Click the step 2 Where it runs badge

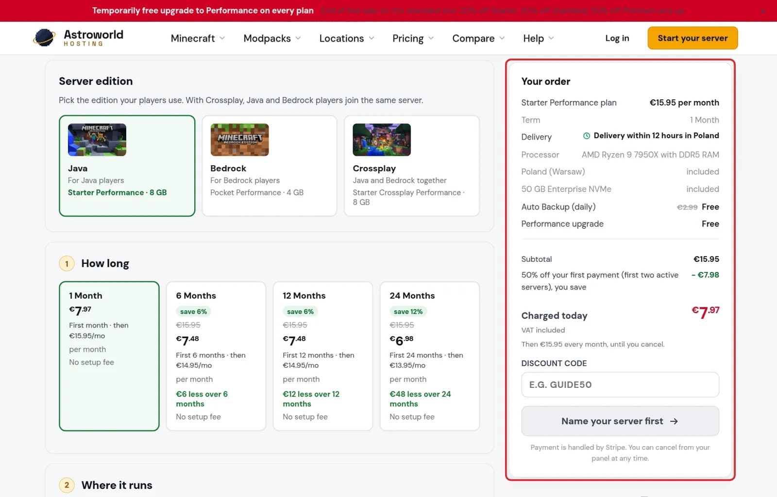coord(67,485)
